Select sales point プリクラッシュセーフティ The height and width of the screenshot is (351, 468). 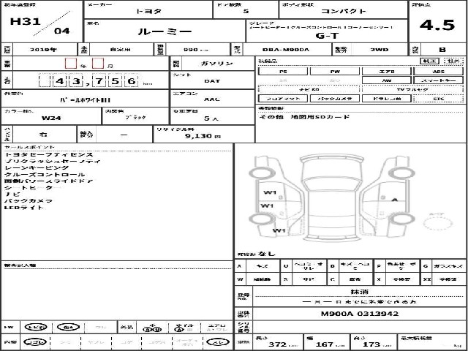(53, 161)
